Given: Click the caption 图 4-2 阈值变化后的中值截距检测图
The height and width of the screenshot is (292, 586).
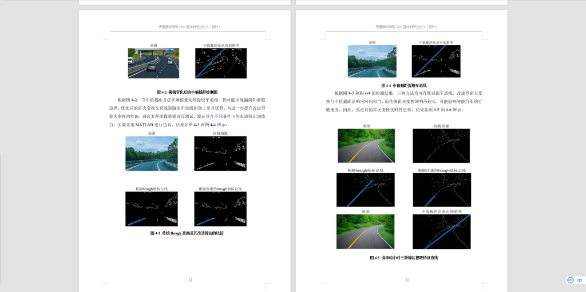Looking at the screenshot, I should pos(187,92).
